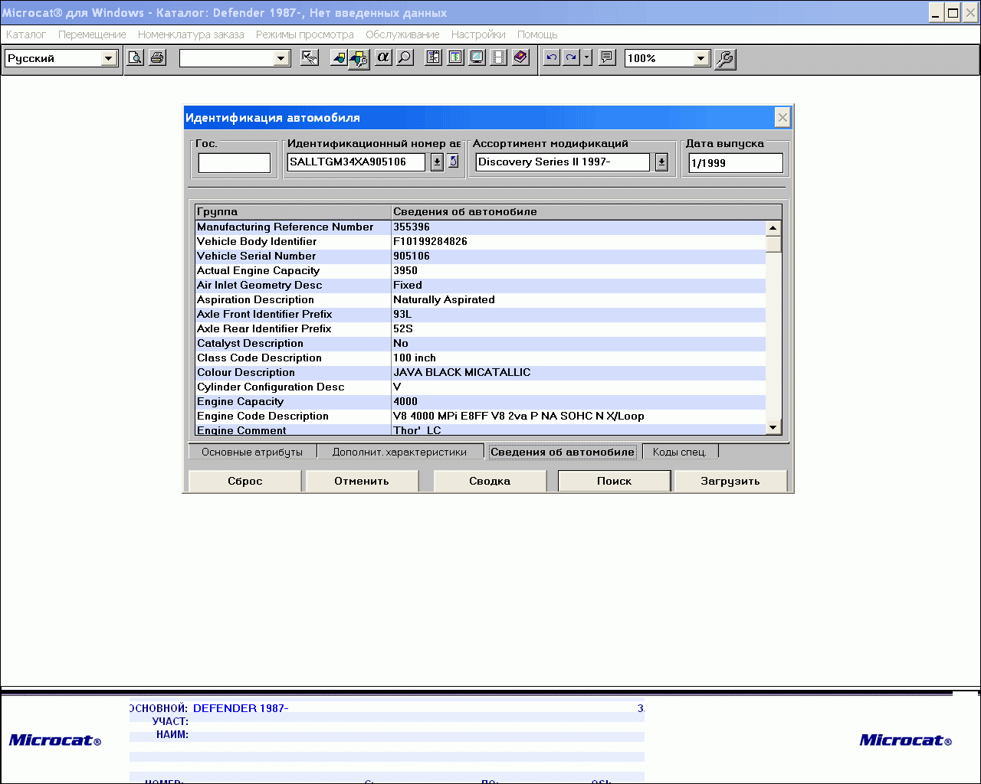This screenshot has height=784, width=981.
Task: Click the redo arrow icon
Action: tap(571, 57)
